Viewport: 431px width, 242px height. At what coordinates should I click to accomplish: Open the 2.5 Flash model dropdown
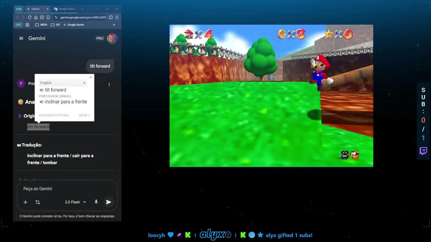[x=75, y=202]
